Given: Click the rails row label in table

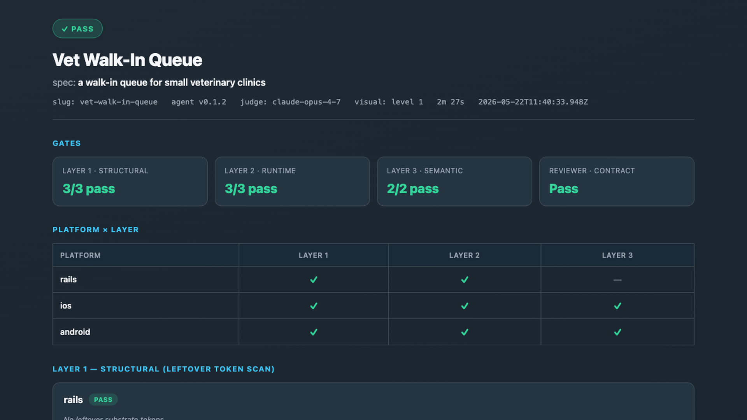Looking at the screenshot, I should (x=68, y=280).
